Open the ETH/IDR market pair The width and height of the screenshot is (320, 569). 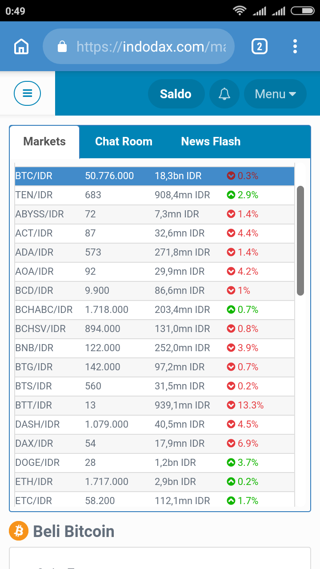(154, 481)
